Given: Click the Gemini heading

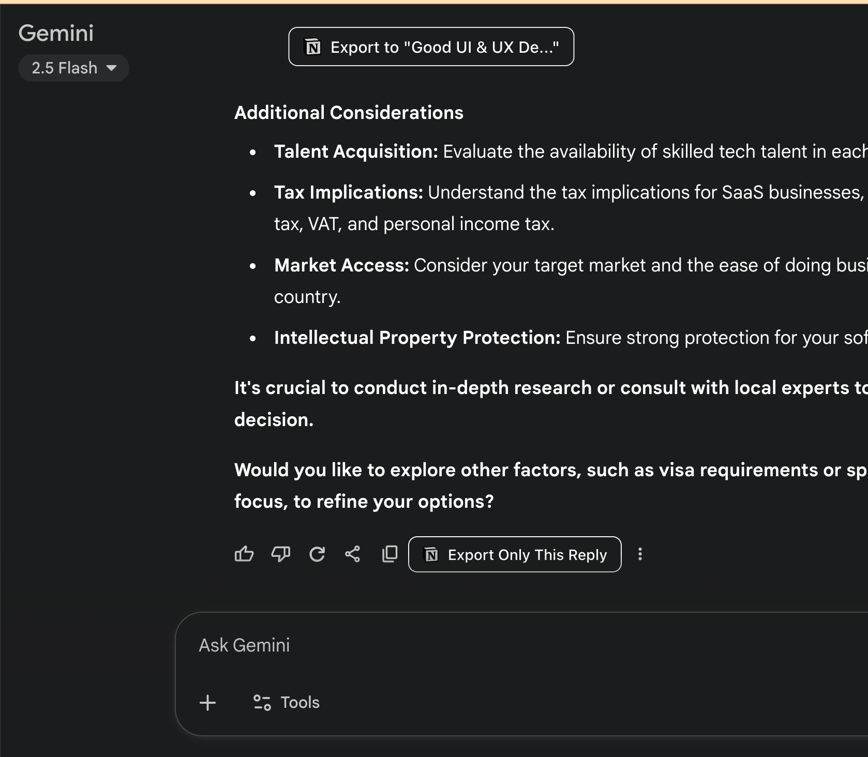Looking at the screenshot, I should coord(56,32).
